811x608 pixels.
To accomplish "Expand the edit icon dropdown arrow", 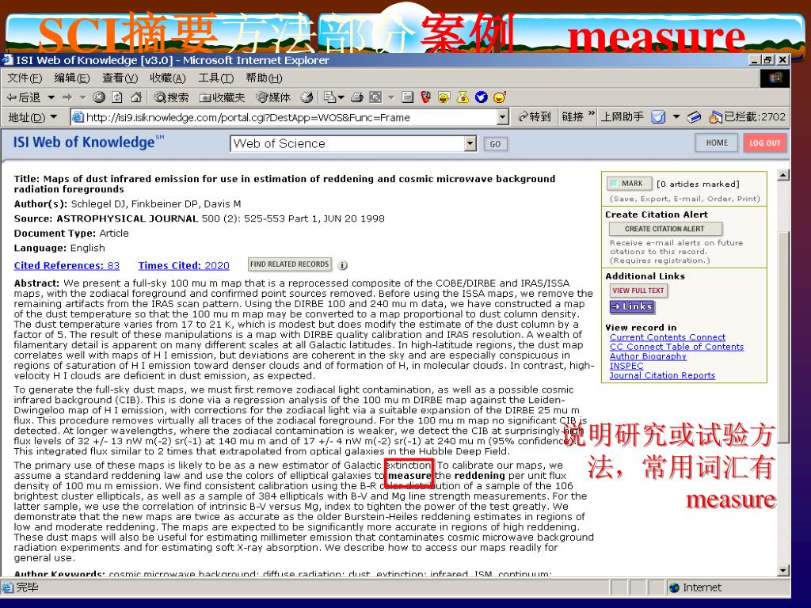I will click(391, 97).
